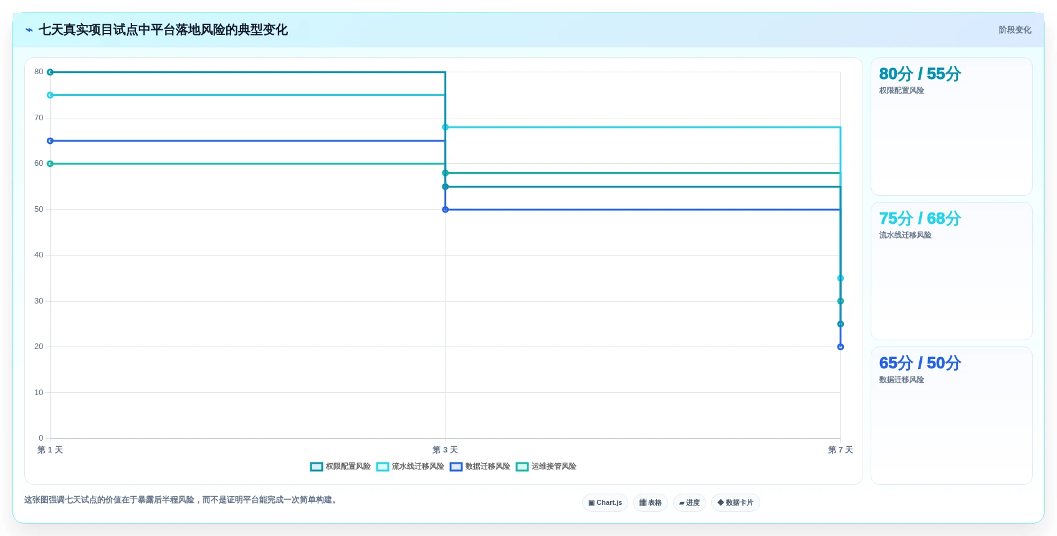Click the 流水线迁移风险 data point at 75 on day 1
Viewport: 1057px width, 536px height.
click(x=50, y=95)
